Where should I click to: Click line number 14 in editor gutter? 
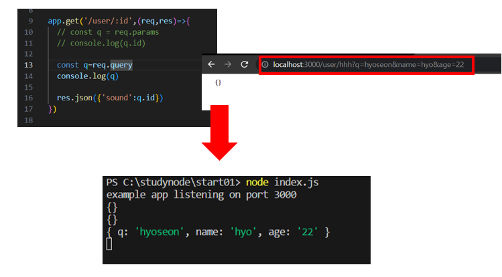click(x=29, y=76)
